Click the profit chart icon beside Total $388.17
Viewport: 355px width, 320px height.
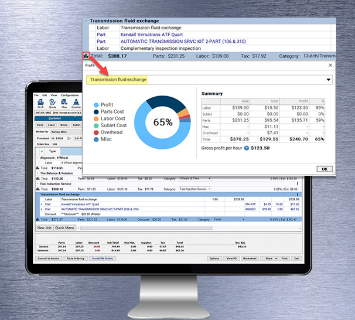tap(86, 56)
